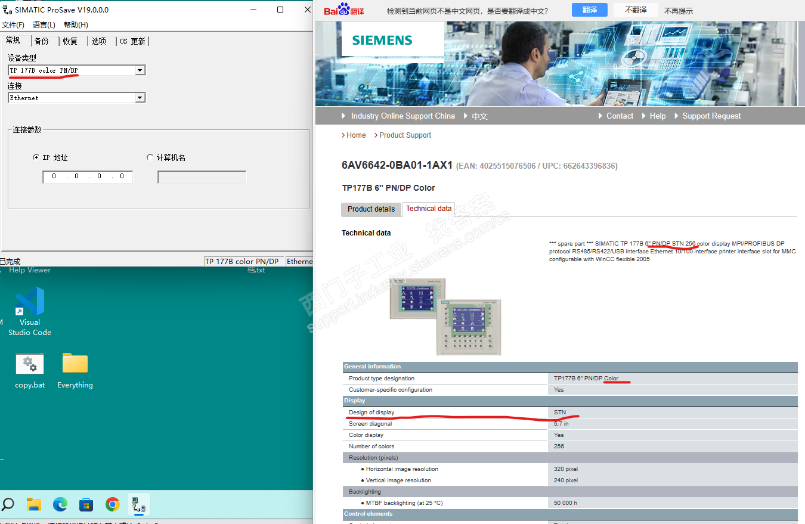Open the Product details tab
This screenshot has height=524, width=805.
pos(371,209)
